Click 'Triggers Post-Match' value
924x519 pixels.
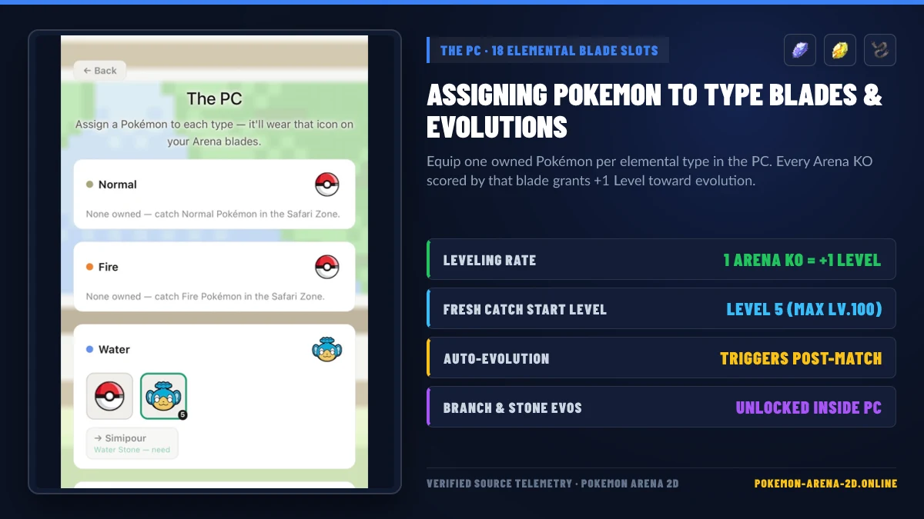pyautogui.click(x=801, y=358)
